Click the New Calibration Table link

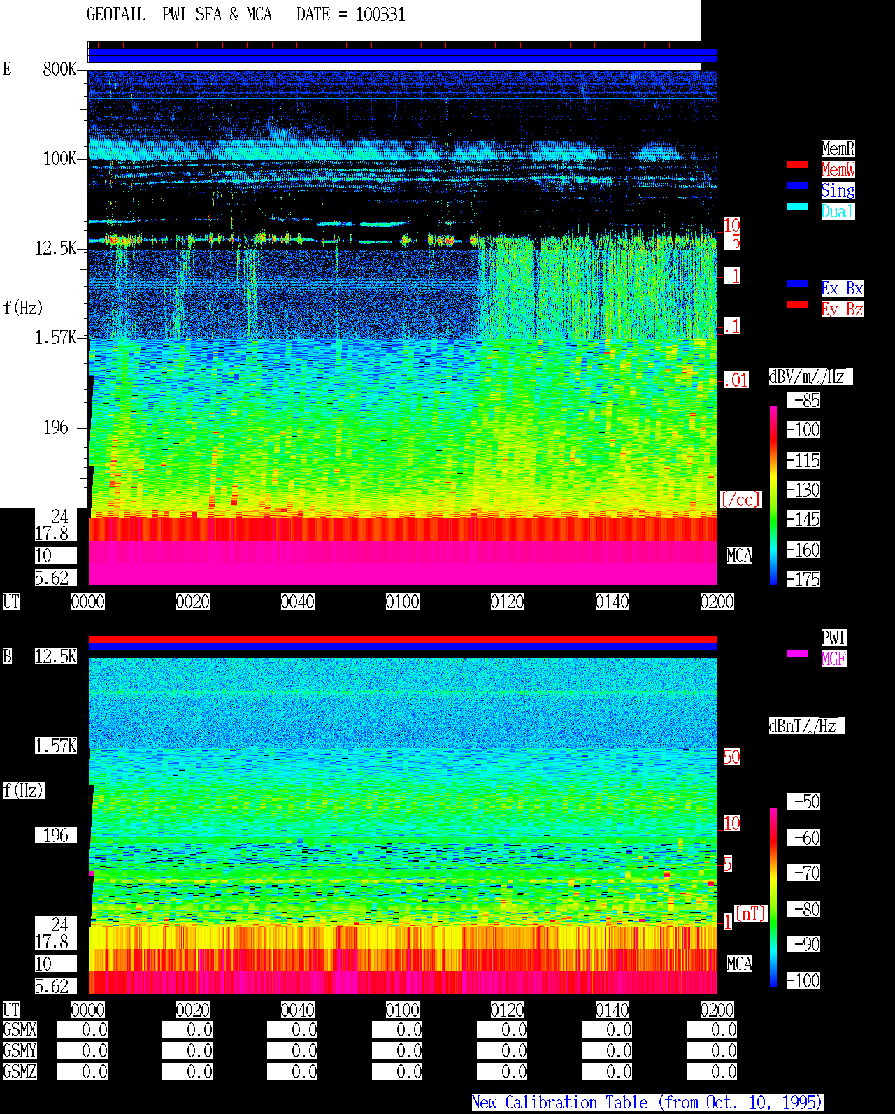tap(647, 1102)
